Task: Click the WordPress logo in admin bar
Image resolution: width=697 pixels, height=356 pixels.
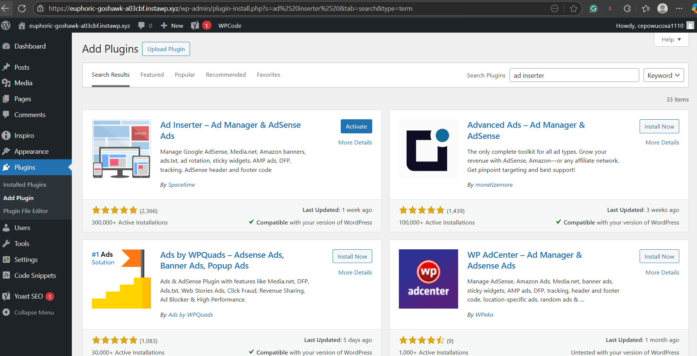Action: (6, 26)
